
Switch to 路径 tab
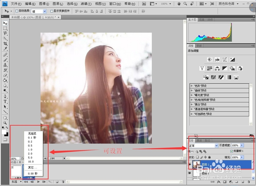[207, 141]
